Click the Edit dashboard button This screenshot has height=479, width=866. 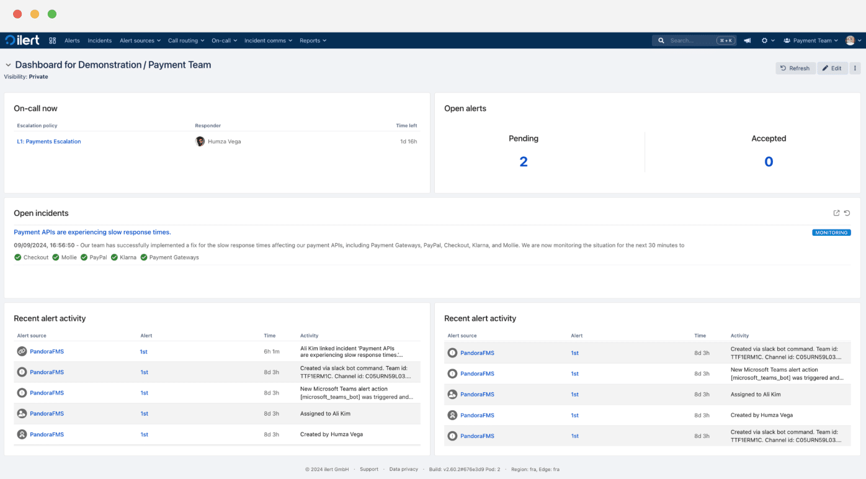tap(832, 68)
